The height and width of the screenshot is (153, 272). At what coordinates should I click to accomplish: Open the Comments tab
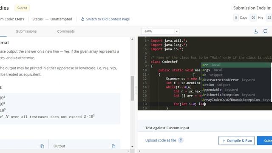[x=66, y=31]
